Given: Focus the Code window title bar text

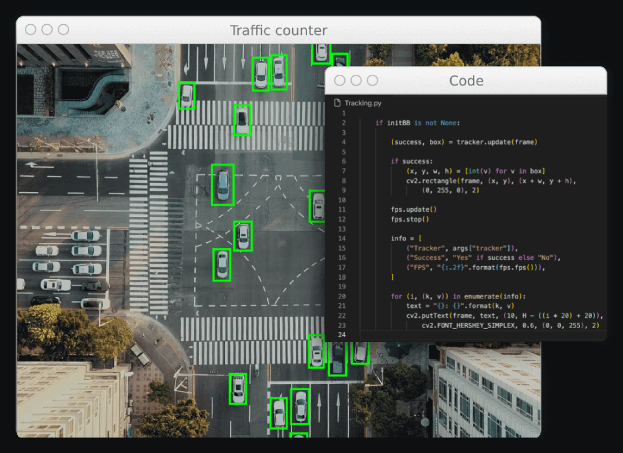Looking at the screenshot, I should (x=466, y=80).
